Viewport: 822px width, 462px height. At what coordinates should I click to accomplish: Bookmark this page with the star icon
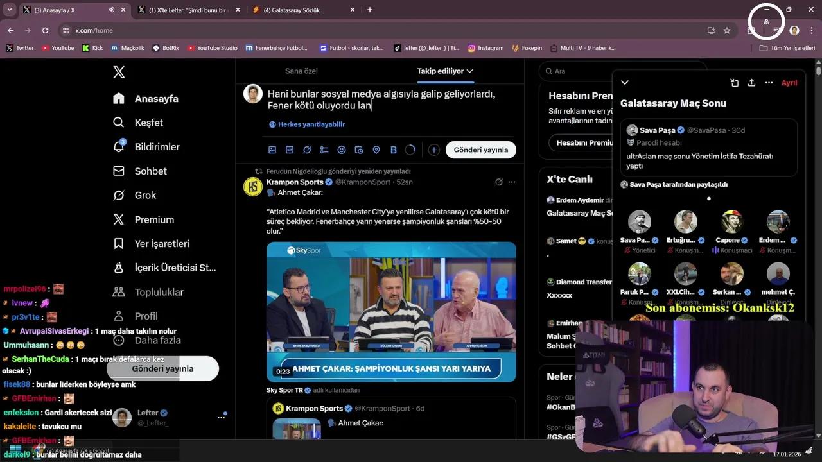pyautogui.click(x=727, y=30)
